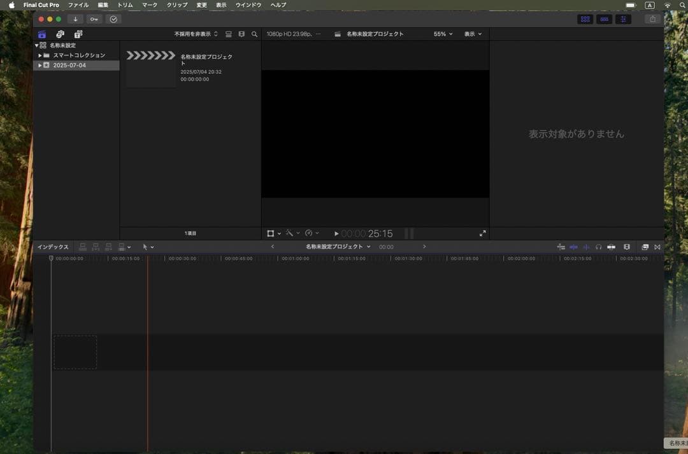
Task: Click the インデックス button
Action: coord(53,247)
